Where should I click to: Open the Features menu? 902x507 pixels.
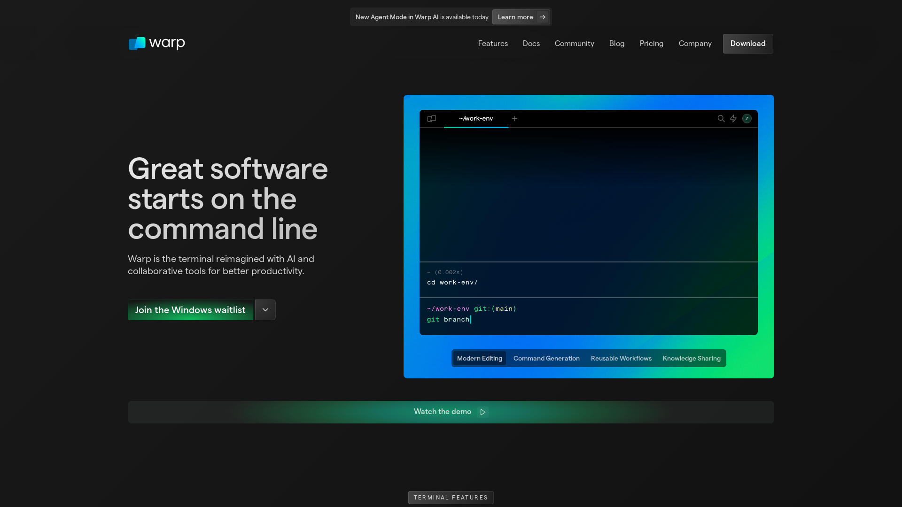click(492, 44)
